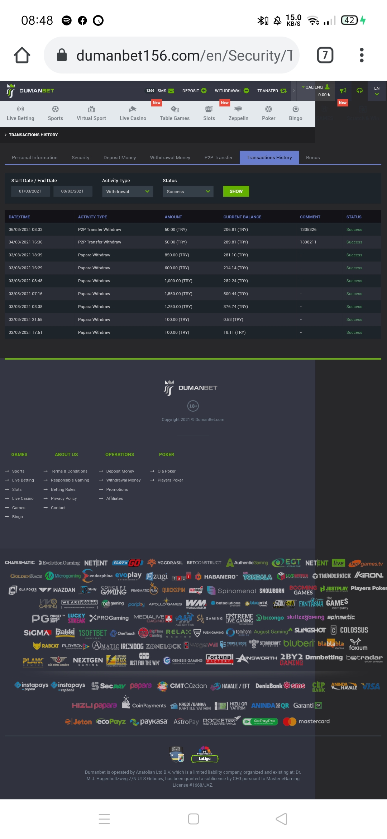Screen dimensions: 387x839
Task: Open Ola Poker footer link
Action: coord(167,471)
